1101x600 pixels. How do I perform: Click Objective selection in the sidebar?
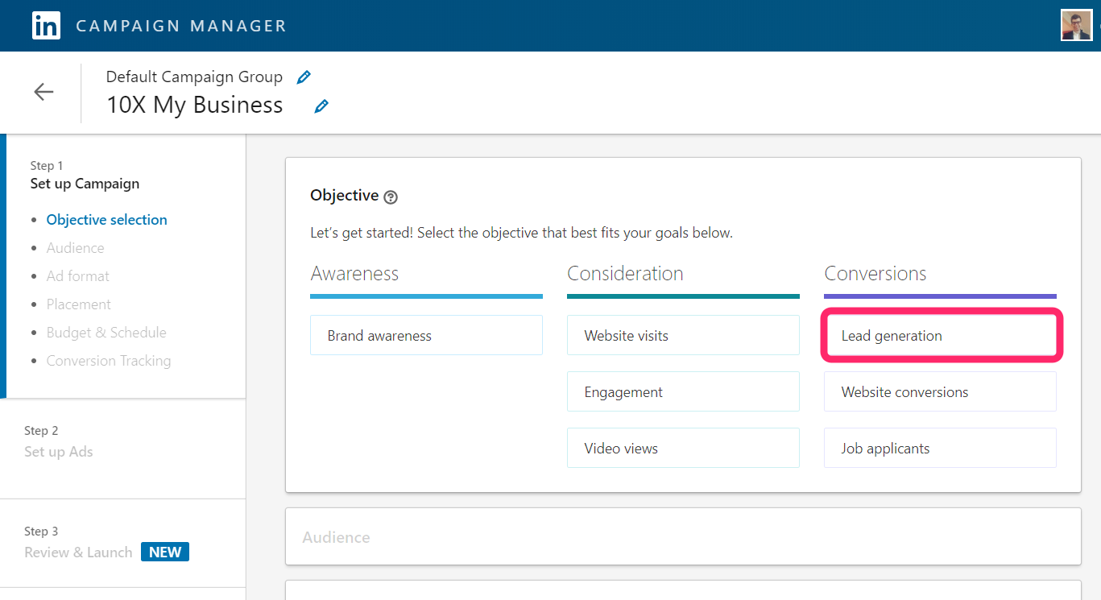(x=106, y=219)
